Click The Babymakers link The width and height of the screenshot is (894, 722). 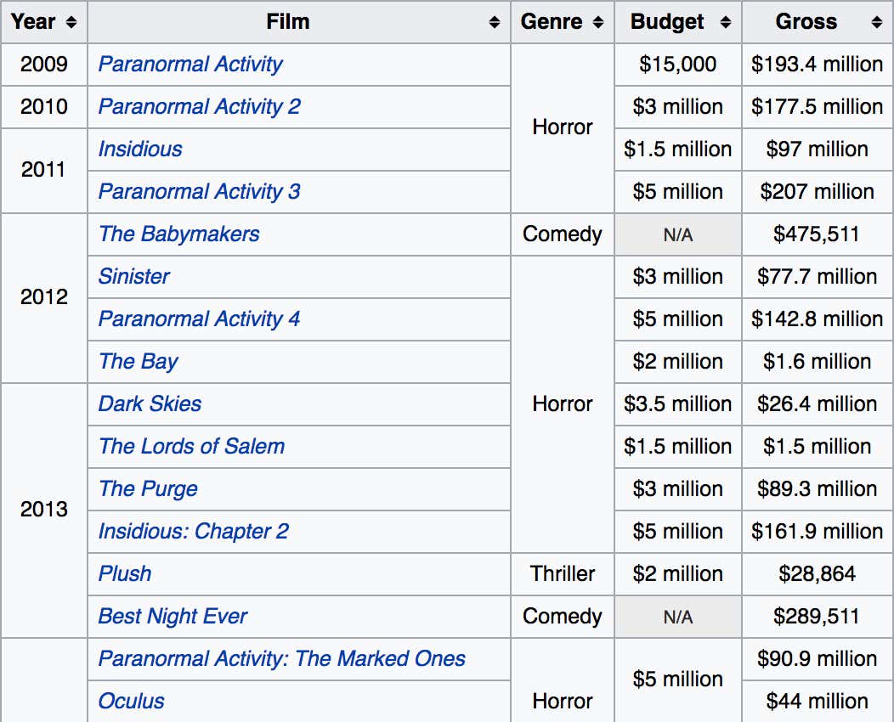tap(178, 234)
